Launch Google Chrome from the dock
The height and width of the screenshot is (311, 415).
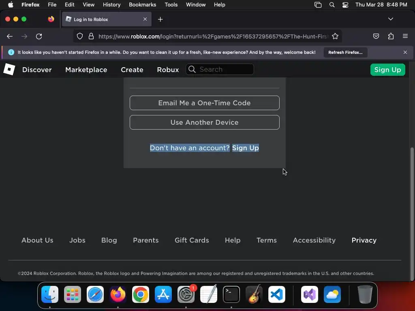[141, 294]
